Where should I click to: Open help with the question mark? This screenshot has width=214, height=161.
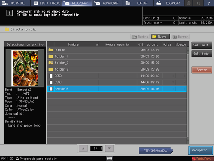(209, 3)
